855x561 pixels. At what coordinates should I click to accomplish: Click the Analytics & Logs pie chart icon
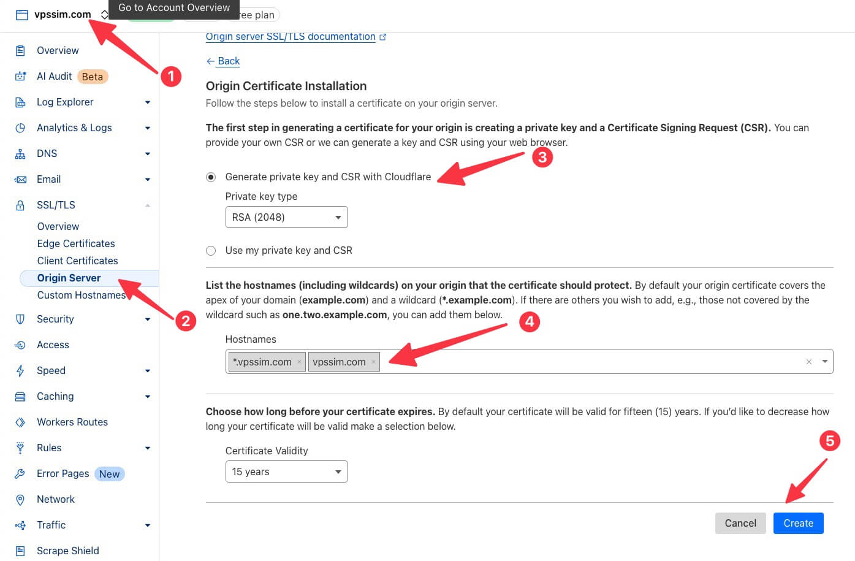click(x=20, y=128)
